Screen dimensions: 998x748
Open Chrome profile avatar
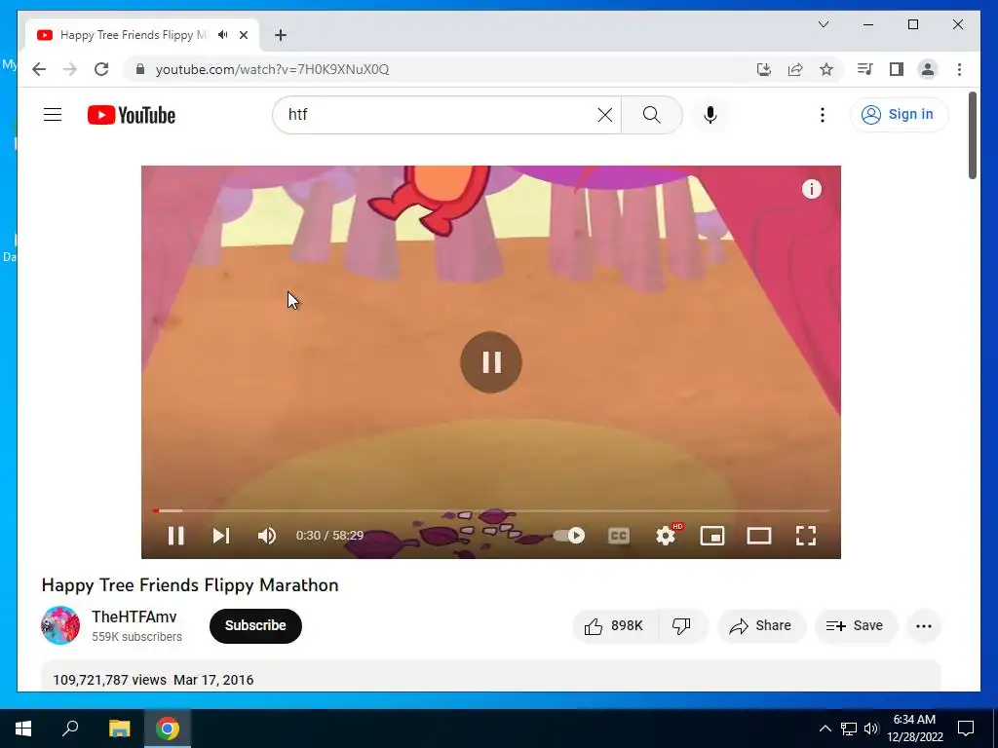tap(928, 69)
